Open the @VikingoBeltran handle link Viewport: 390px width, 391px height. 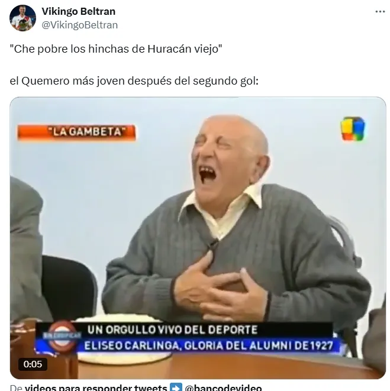click(79, 25)
